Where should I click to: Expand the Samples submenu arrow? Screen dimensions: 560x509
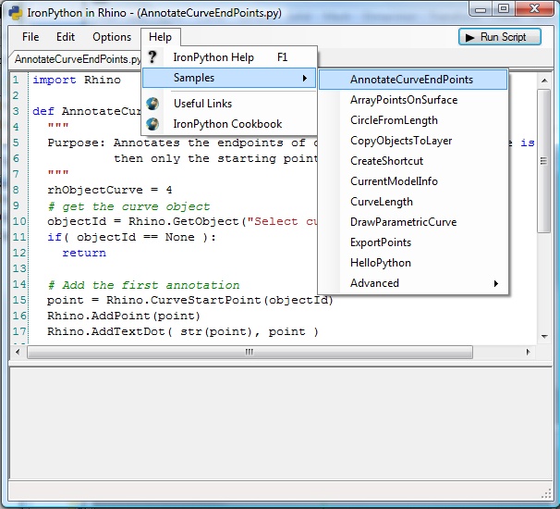(305, 78)
